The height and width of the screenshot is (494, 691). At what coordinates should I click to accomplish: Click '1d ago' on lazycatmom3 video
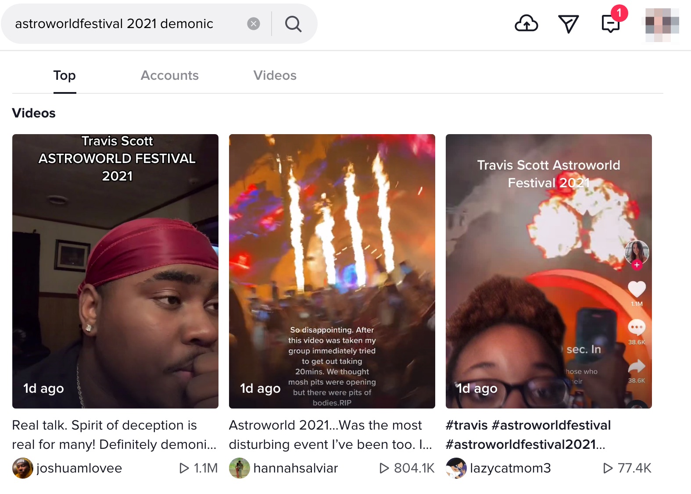pyautogui.click(x=477, y=388)
